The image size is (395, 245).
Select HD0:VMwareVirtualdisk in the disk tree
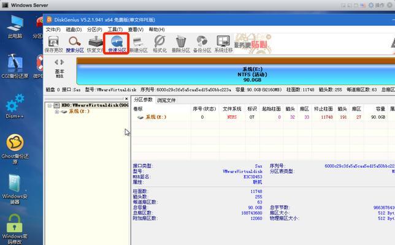click(95, 105)
